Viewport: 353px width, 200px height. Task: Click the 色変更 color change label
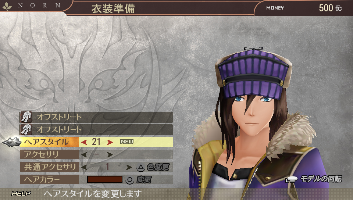tap(158, 167)
